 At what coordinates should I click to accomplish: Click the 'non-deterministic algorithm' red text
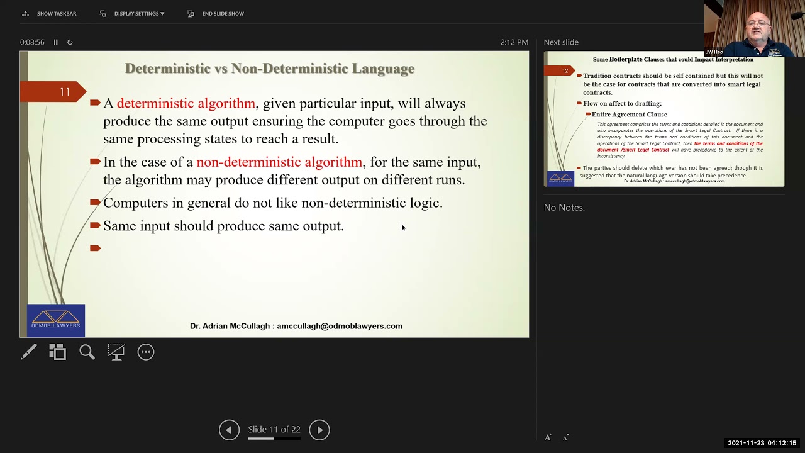coord(279,162)
